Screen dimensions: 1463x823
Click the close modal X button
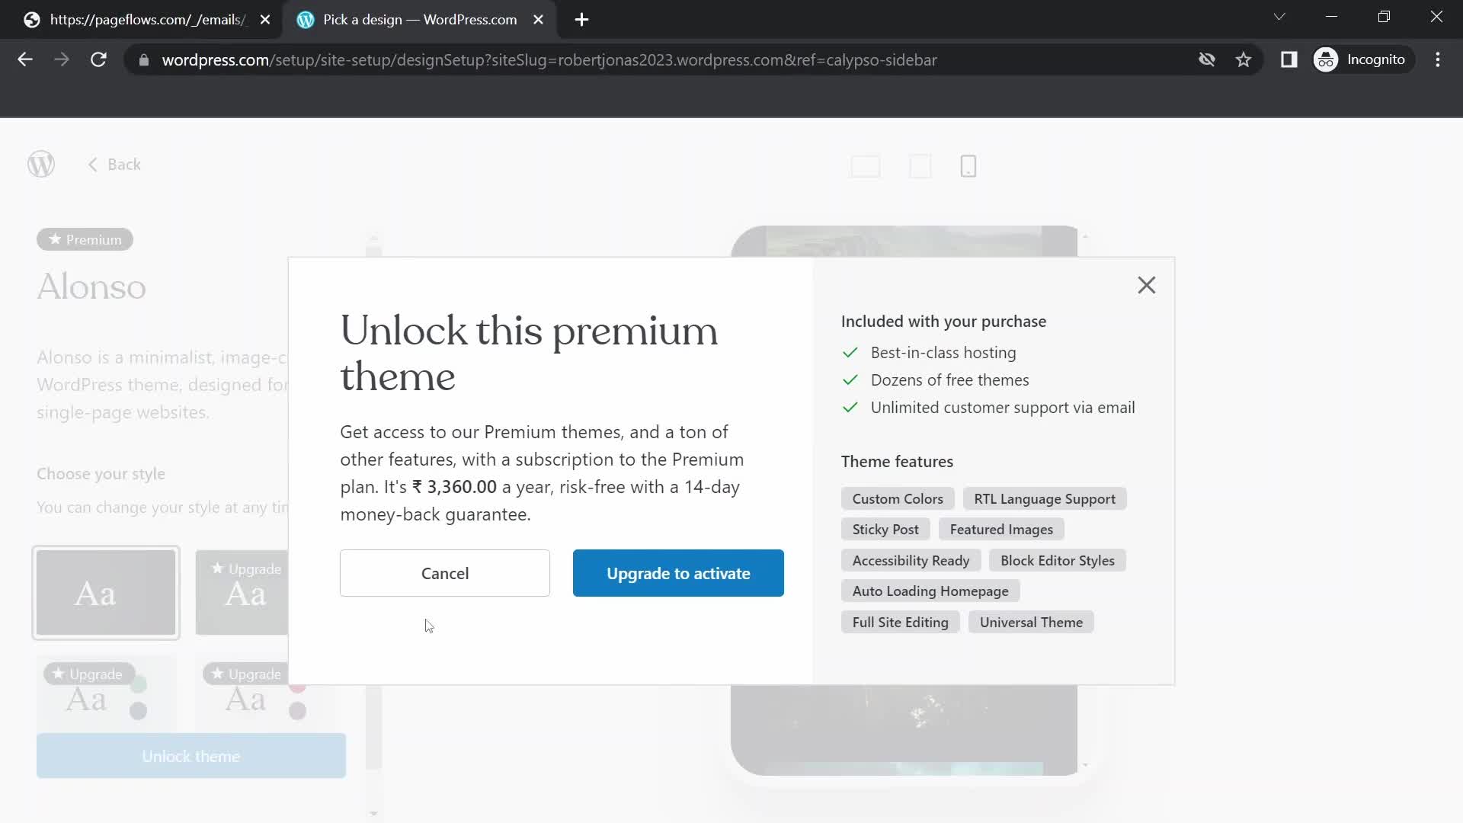pyautogui.click(x=1147, y=284)
